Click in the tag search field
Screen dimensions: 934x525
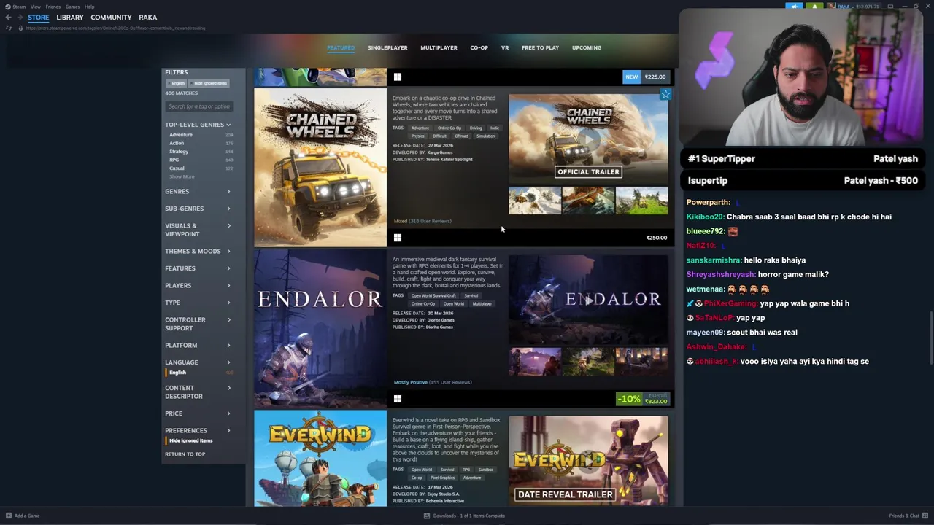tap(199, 106)
